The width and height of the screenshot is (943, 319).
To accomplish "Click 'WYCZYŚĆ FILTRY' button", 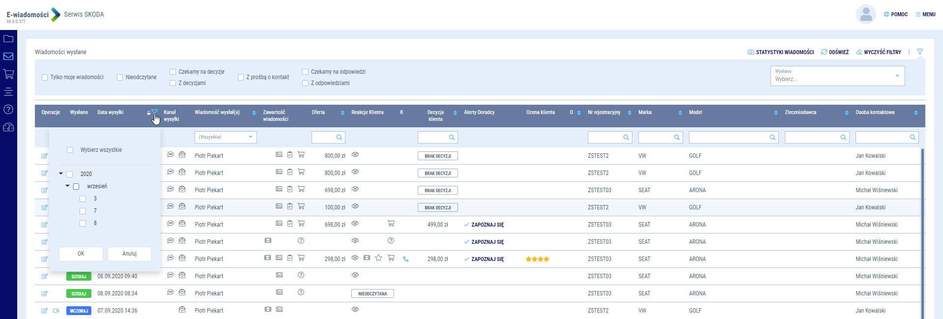I will pos(879,52).
